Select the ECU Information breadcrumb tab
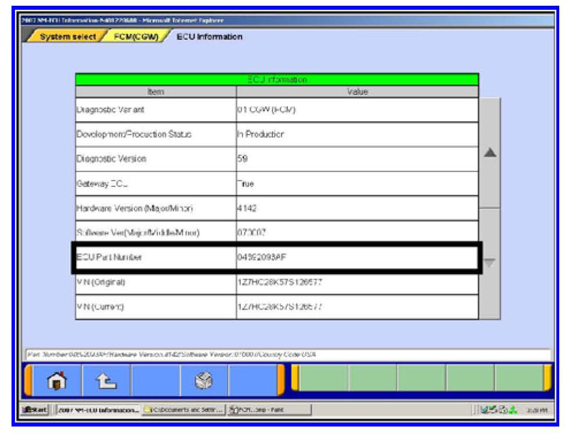Image resolution: width=565 pixels, height=434 pixels. tap(209, 37)
